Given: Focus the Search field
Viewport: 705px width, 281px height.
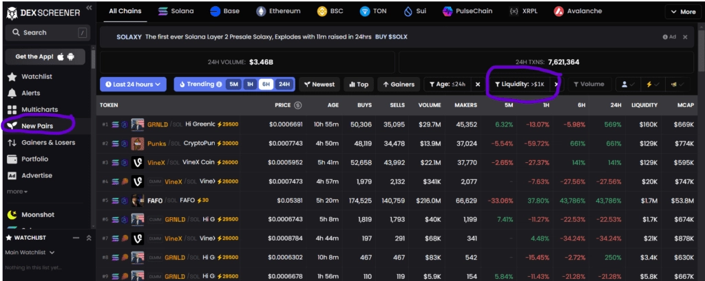Looking at the screenshot, I should (x=48, y=33).
